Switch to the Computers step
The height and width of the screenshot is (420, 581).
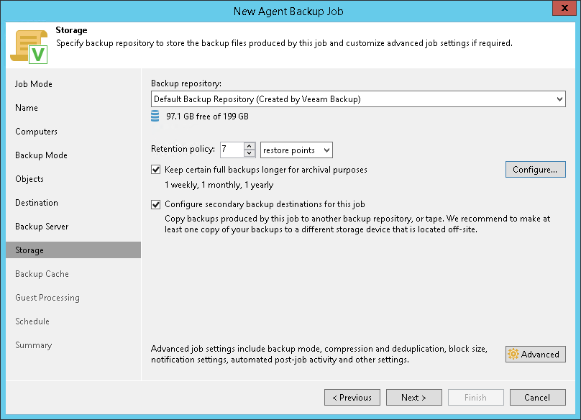(36, 132)
